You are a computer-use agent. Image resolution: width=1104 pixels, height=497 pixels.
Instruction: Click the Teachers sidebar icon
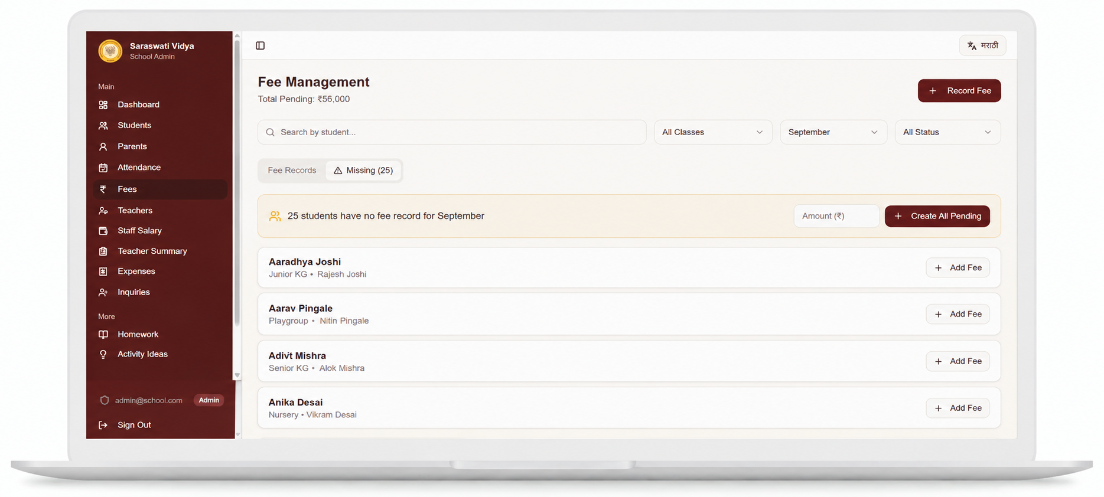click(x=103, y=210)
